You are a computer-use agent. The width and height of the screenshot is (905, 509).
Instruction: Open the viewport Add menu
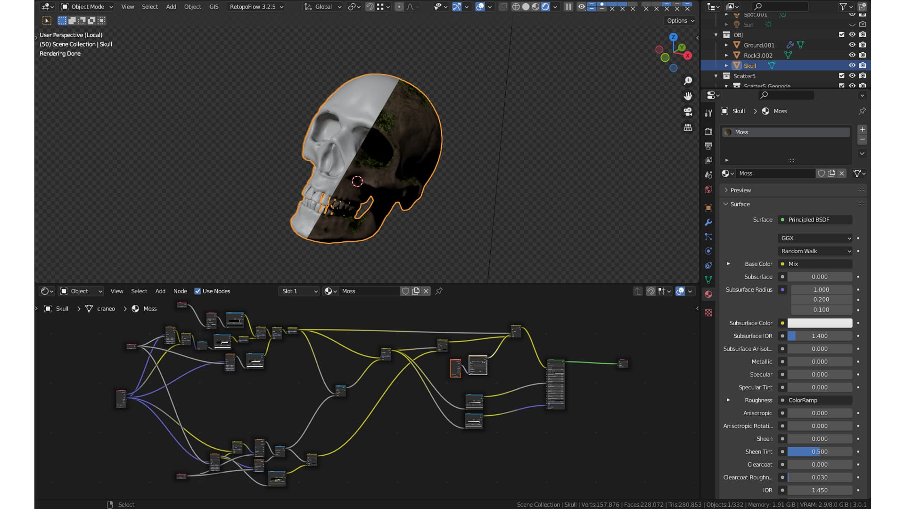(171, 7)
